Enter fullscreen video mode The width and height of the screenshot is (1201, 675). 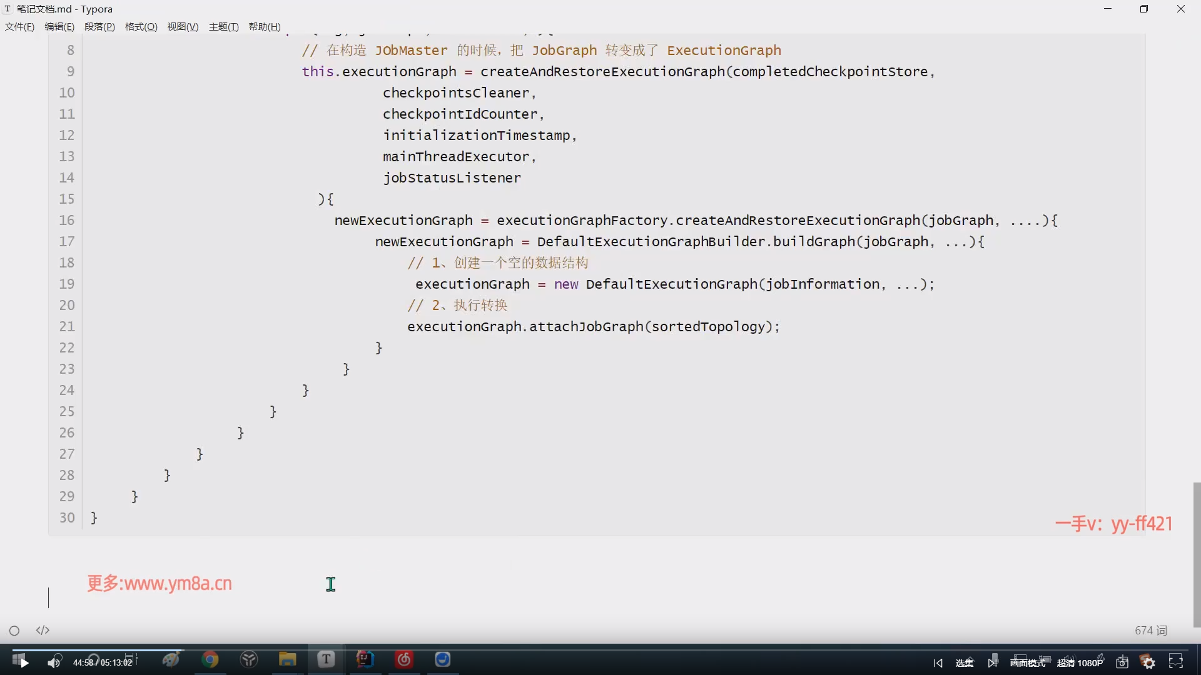coord(1176,662)
